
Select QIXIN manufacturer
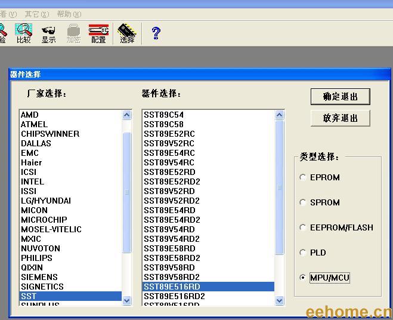coord(70,267)
